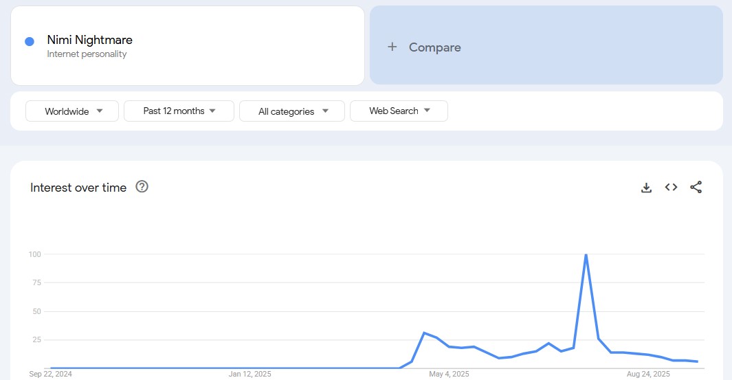The width and height of the screenshot is (732, 380).
Task: Click the May 4, 2025 axis label
Action: 449,374
